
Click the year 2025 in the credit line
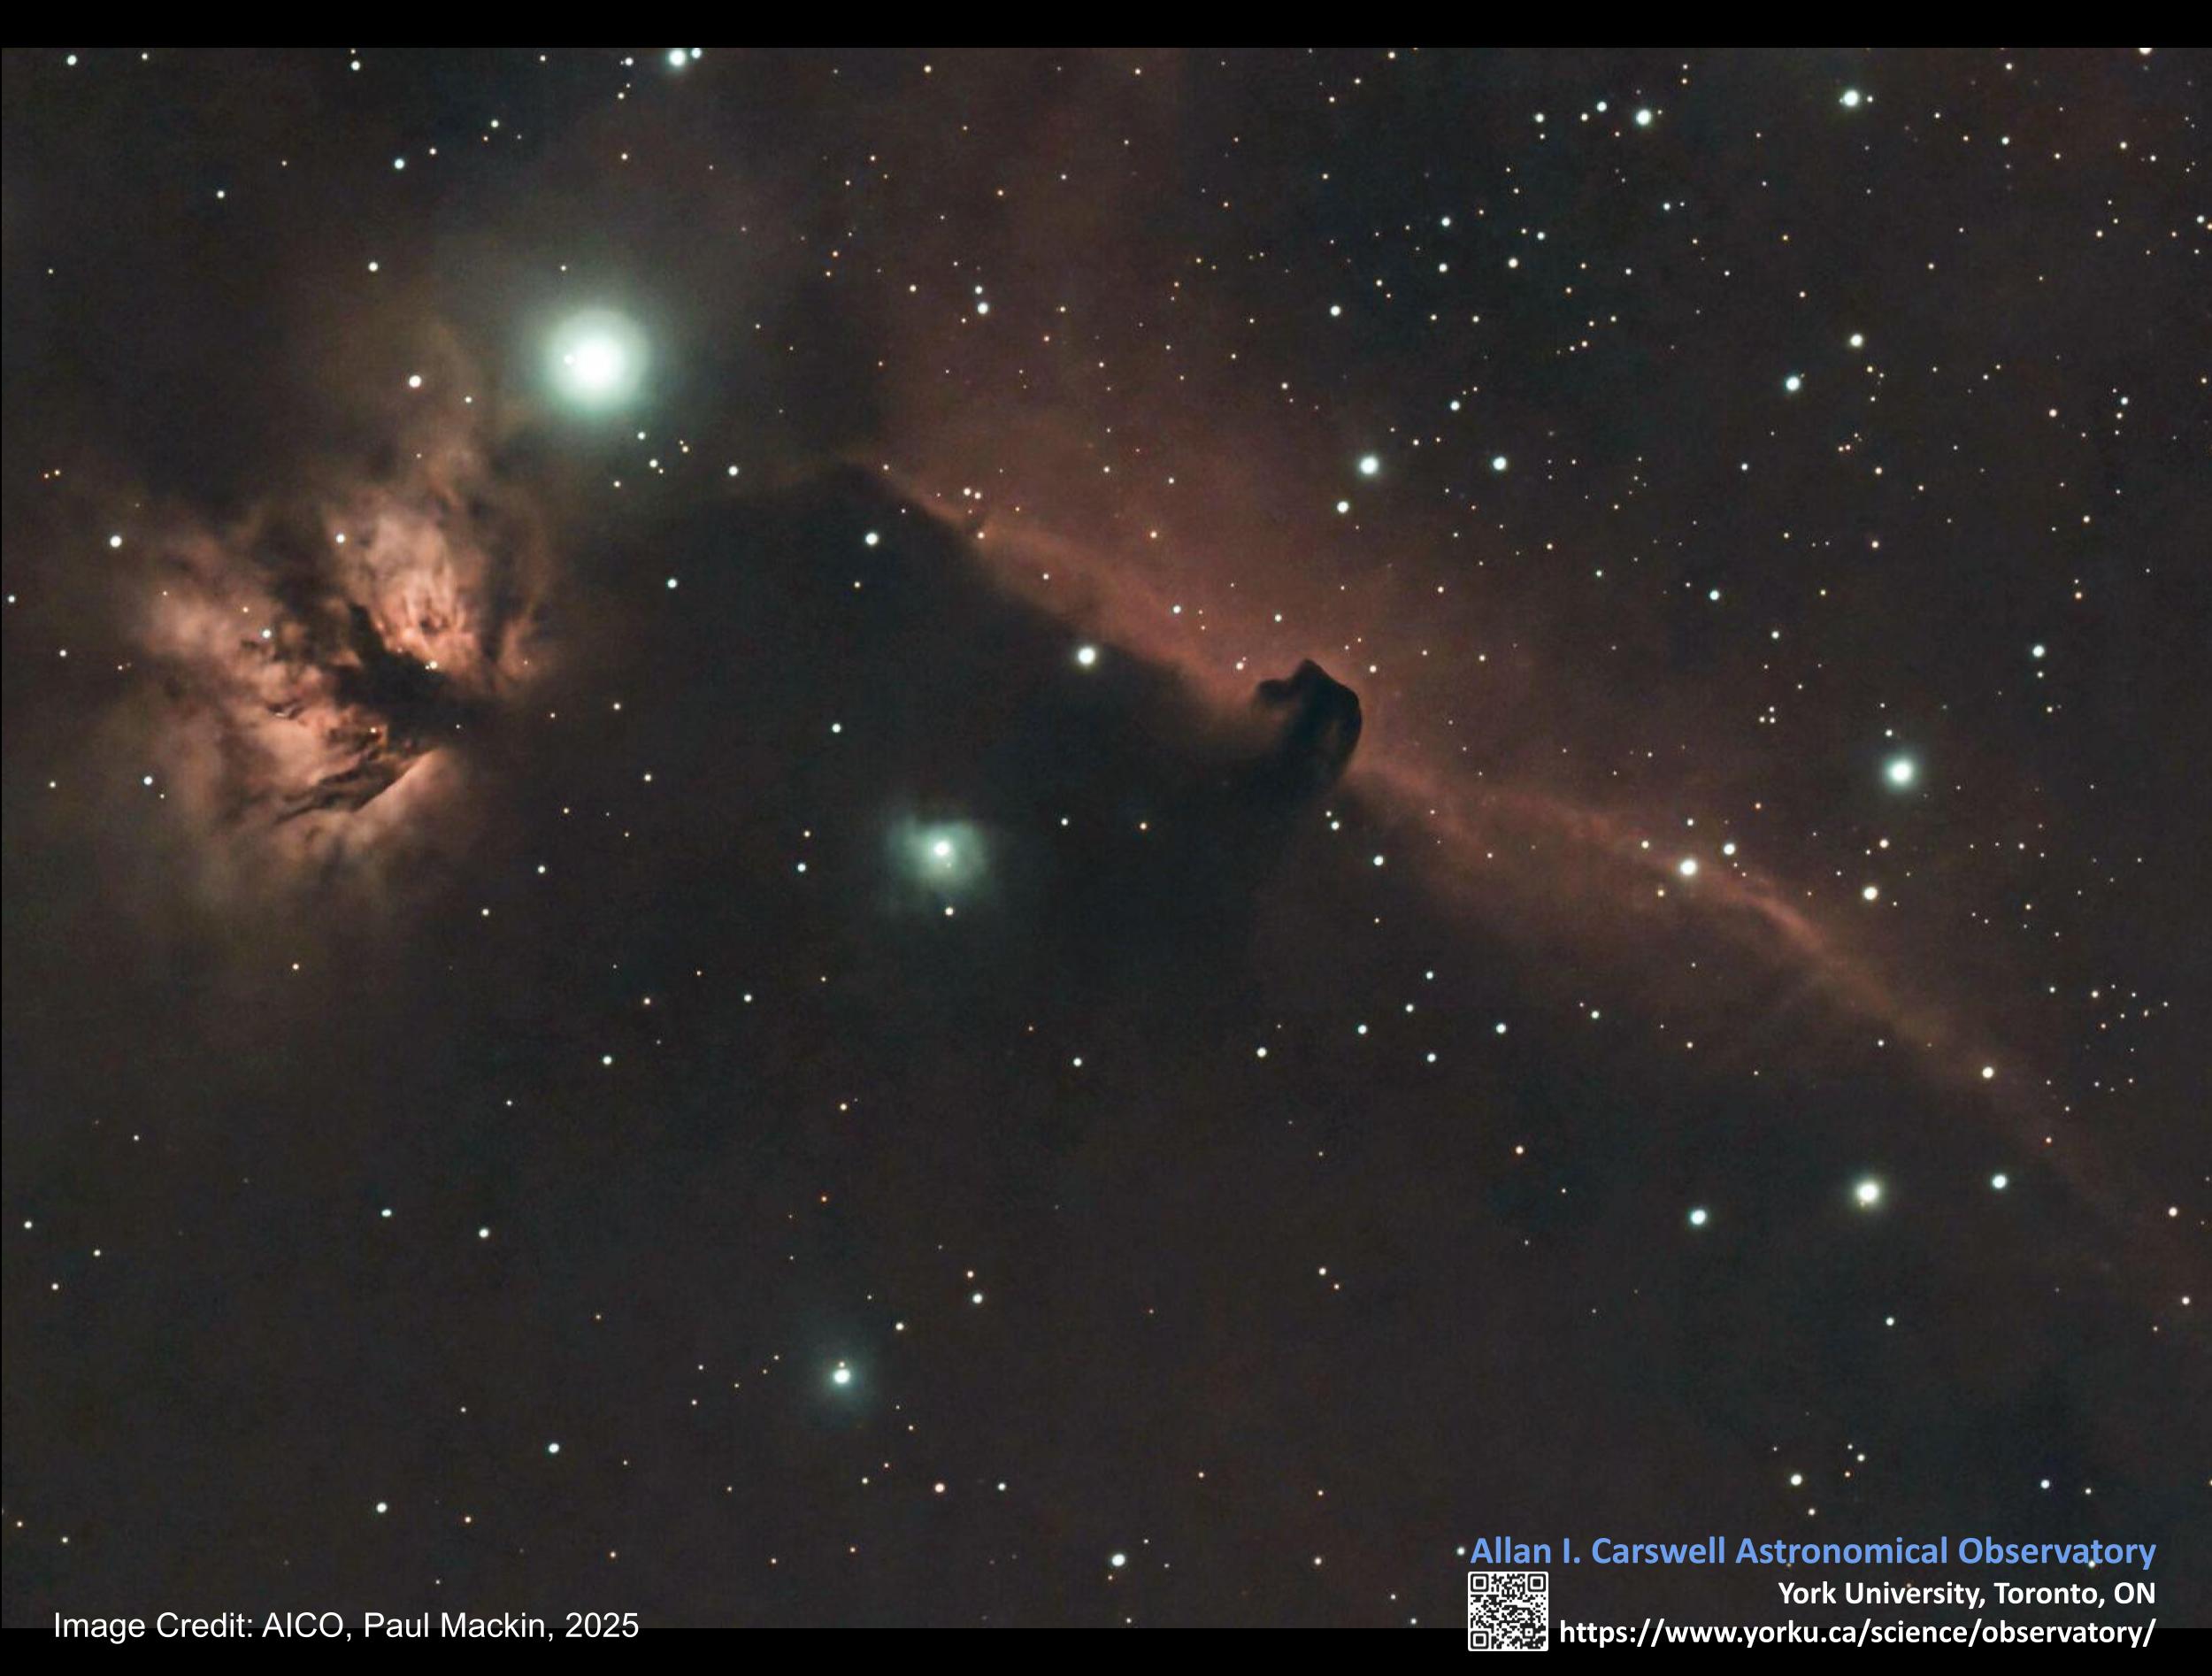[x=602, y=1626]
